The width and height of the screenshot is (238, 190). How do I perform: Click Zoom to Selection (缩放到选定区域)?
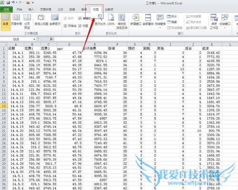(x=122, y=22)
